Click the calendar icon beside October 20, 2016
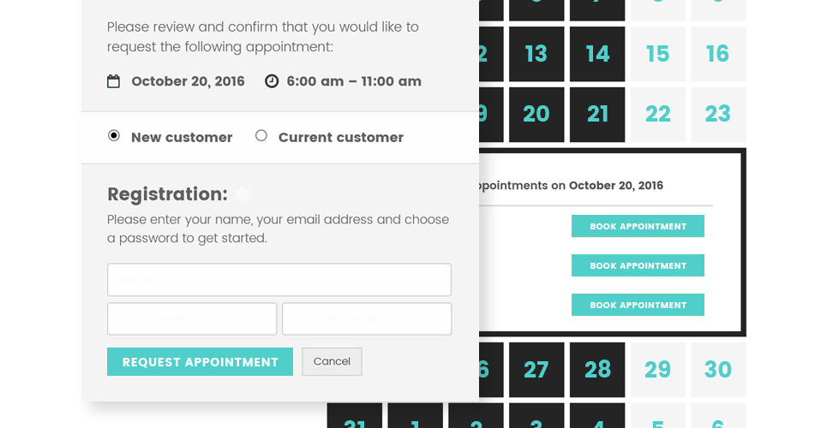Viewport: 827px width, 428px height. point(113,81)
